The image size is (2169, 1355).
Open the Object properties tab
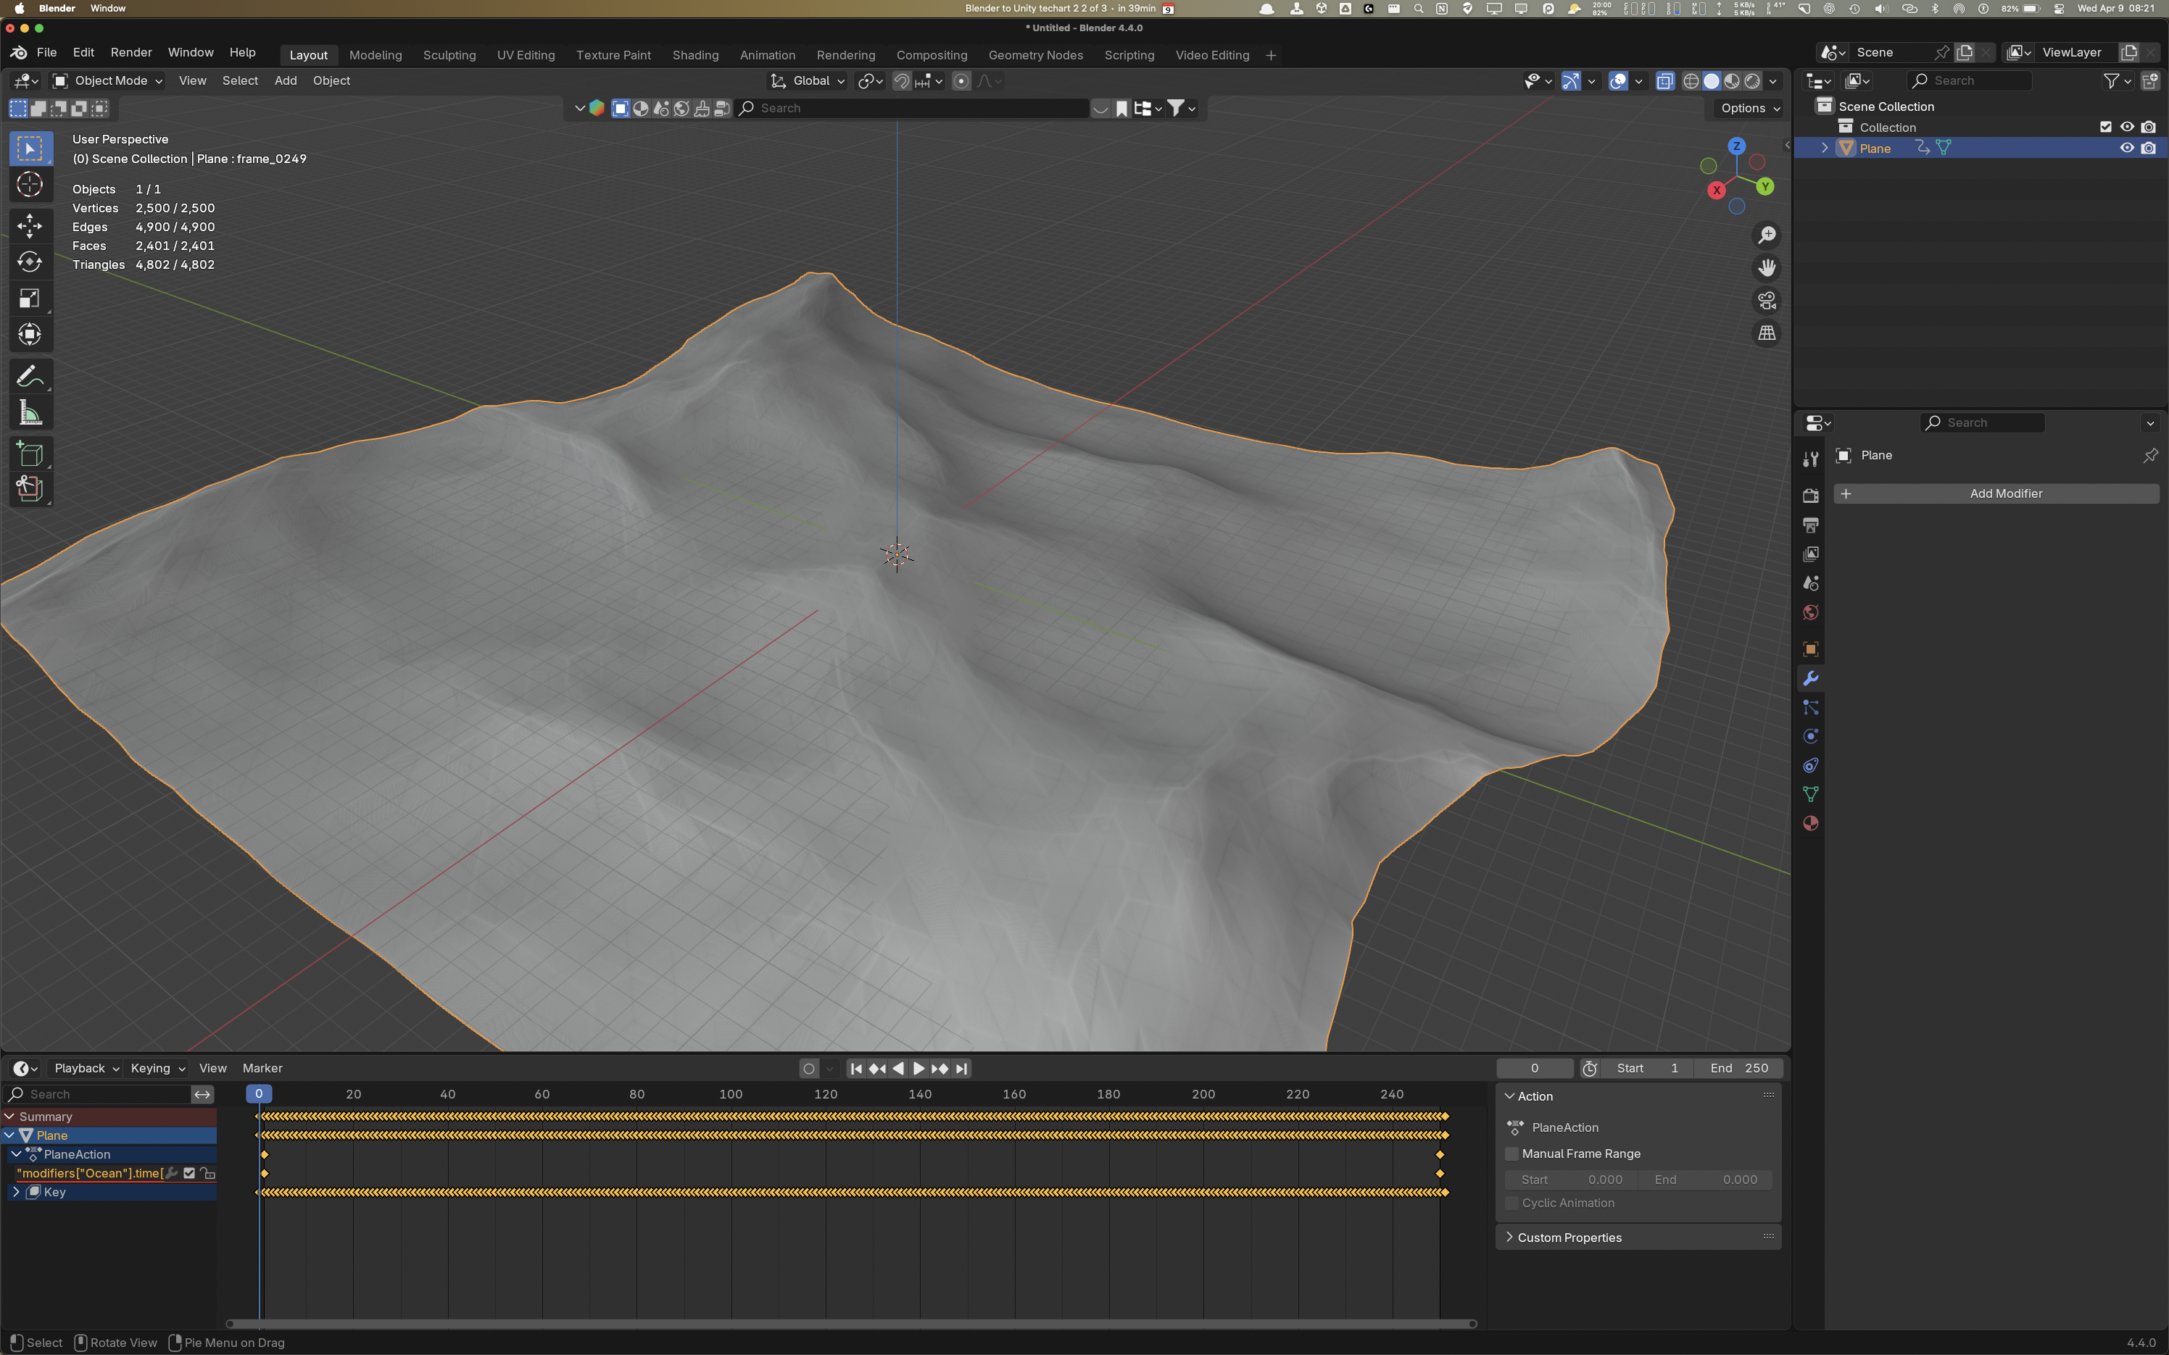(1810, 649)
